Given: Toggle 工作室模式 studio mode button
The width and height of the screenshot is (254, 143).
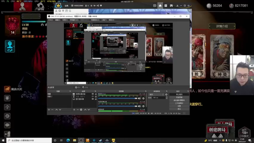Looking at the screenshot, I should (x=179, y=103).
